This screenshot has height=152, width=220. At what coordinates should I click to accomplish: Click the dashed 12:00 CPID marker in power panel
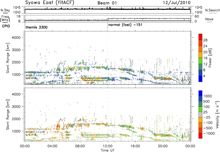coord(108,58)
